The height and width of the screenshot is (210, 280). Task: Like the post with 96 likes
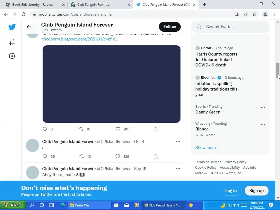pos(118,129)
